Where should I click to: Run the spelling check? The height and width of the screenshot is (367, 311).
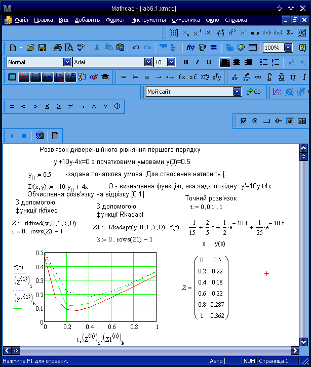pos(81,48)
